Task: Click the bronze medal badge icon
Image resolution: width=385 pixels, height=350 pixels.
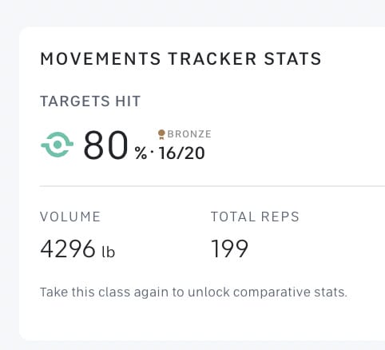Action: [161, 134]
